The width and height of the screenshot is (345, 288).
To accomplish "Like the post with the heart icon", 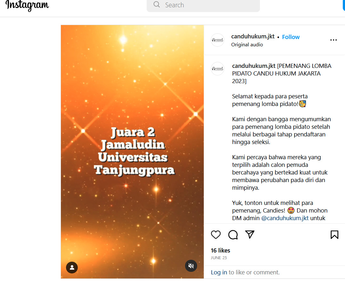I will click(216, 235).
